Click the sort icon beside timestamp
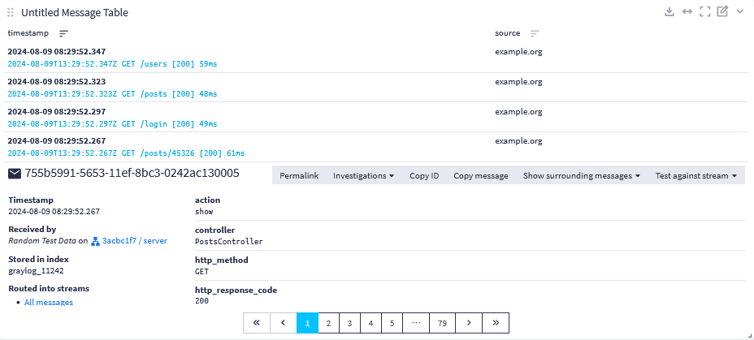 [63, 34]
